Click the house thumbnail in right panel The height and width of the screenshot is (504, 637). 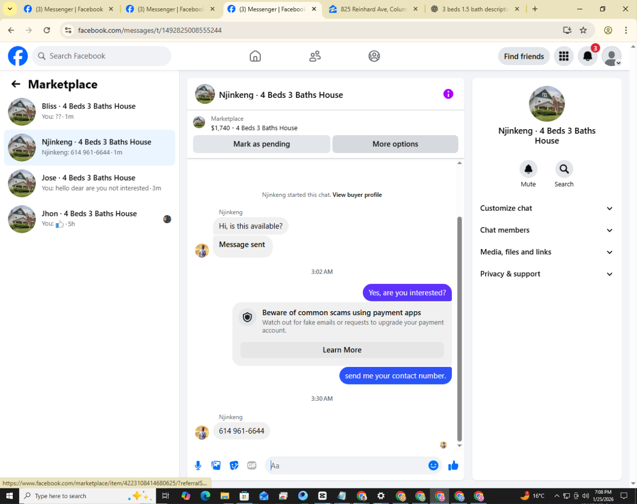pos(547,104)
